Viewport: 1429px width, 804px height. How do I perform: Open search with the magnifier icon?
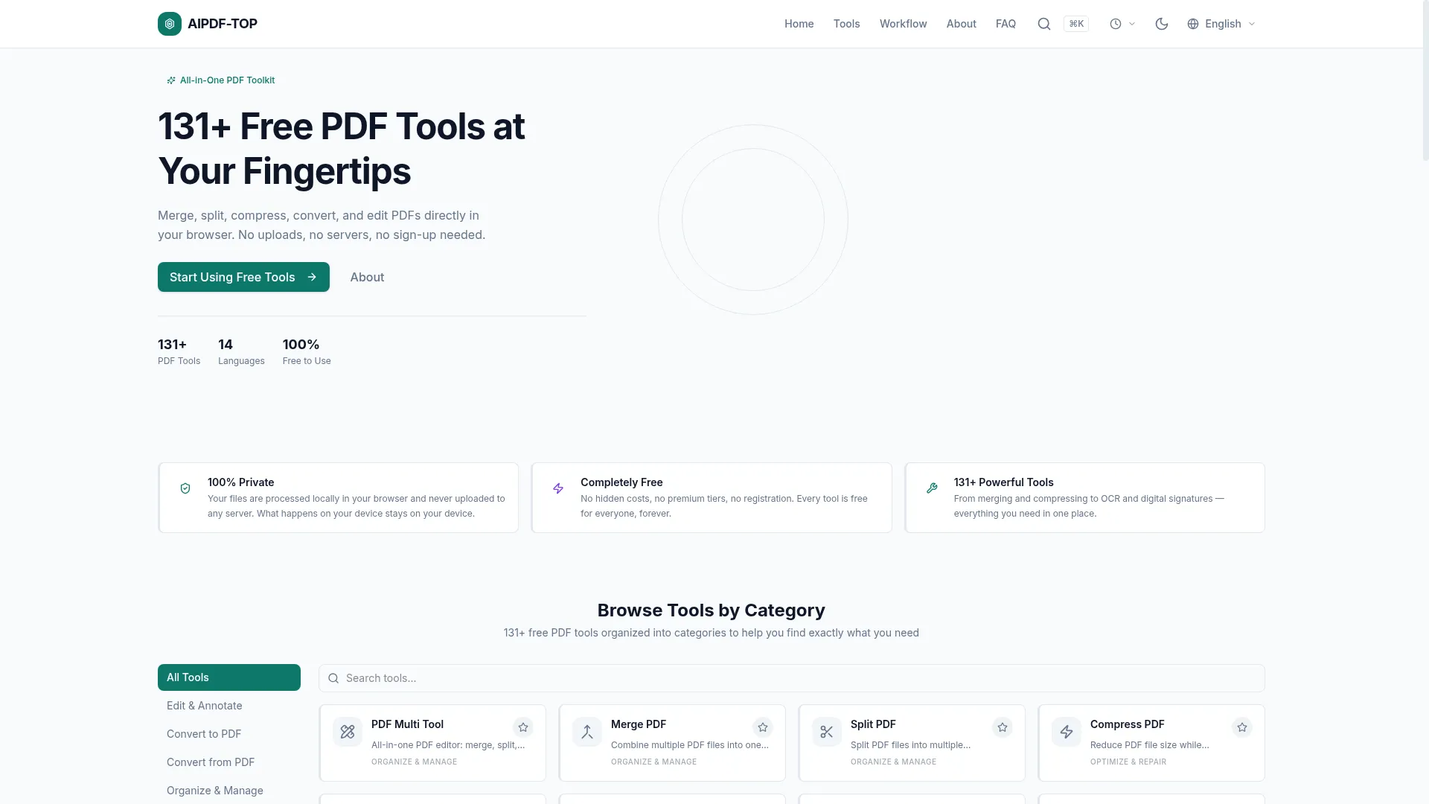[1044, 24]
